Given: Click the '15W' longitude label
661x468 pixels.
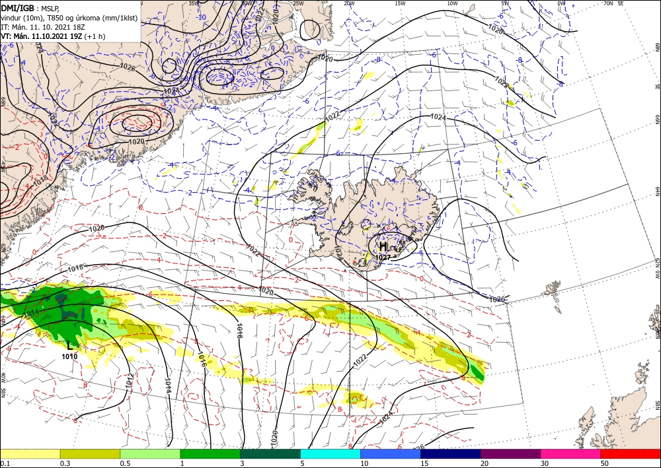Looking at the screenshot, I should tap(400, 3).
